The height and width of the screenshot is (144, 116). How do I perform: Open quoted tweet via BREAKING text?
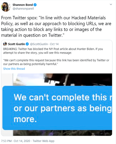[x=53, y=51]
